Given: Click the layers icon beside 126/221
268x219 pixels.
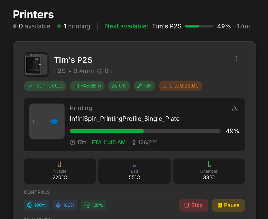Looking at the screenshot, I should click(x=134, y=142).
